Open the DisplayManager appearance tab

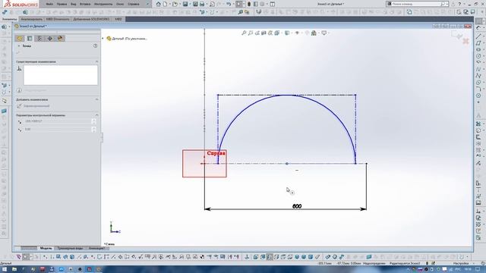click(x=60, y=39)
